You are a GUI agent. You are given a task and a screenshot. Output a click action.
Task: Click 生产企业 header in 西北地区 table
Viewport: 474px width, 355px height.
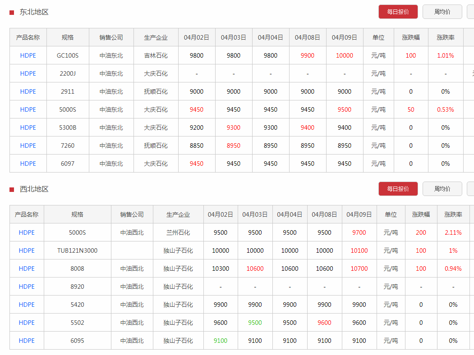tap(178, 214)
